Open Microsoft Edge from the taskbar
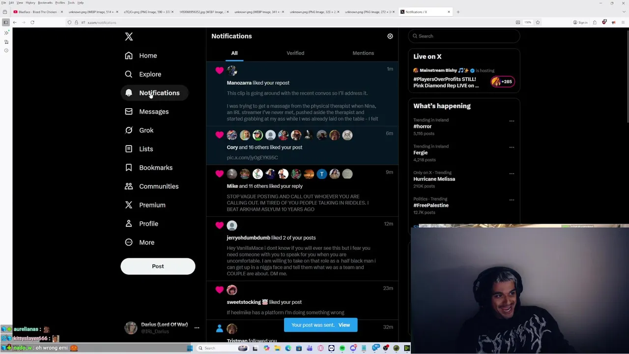 tap(288, 348)
